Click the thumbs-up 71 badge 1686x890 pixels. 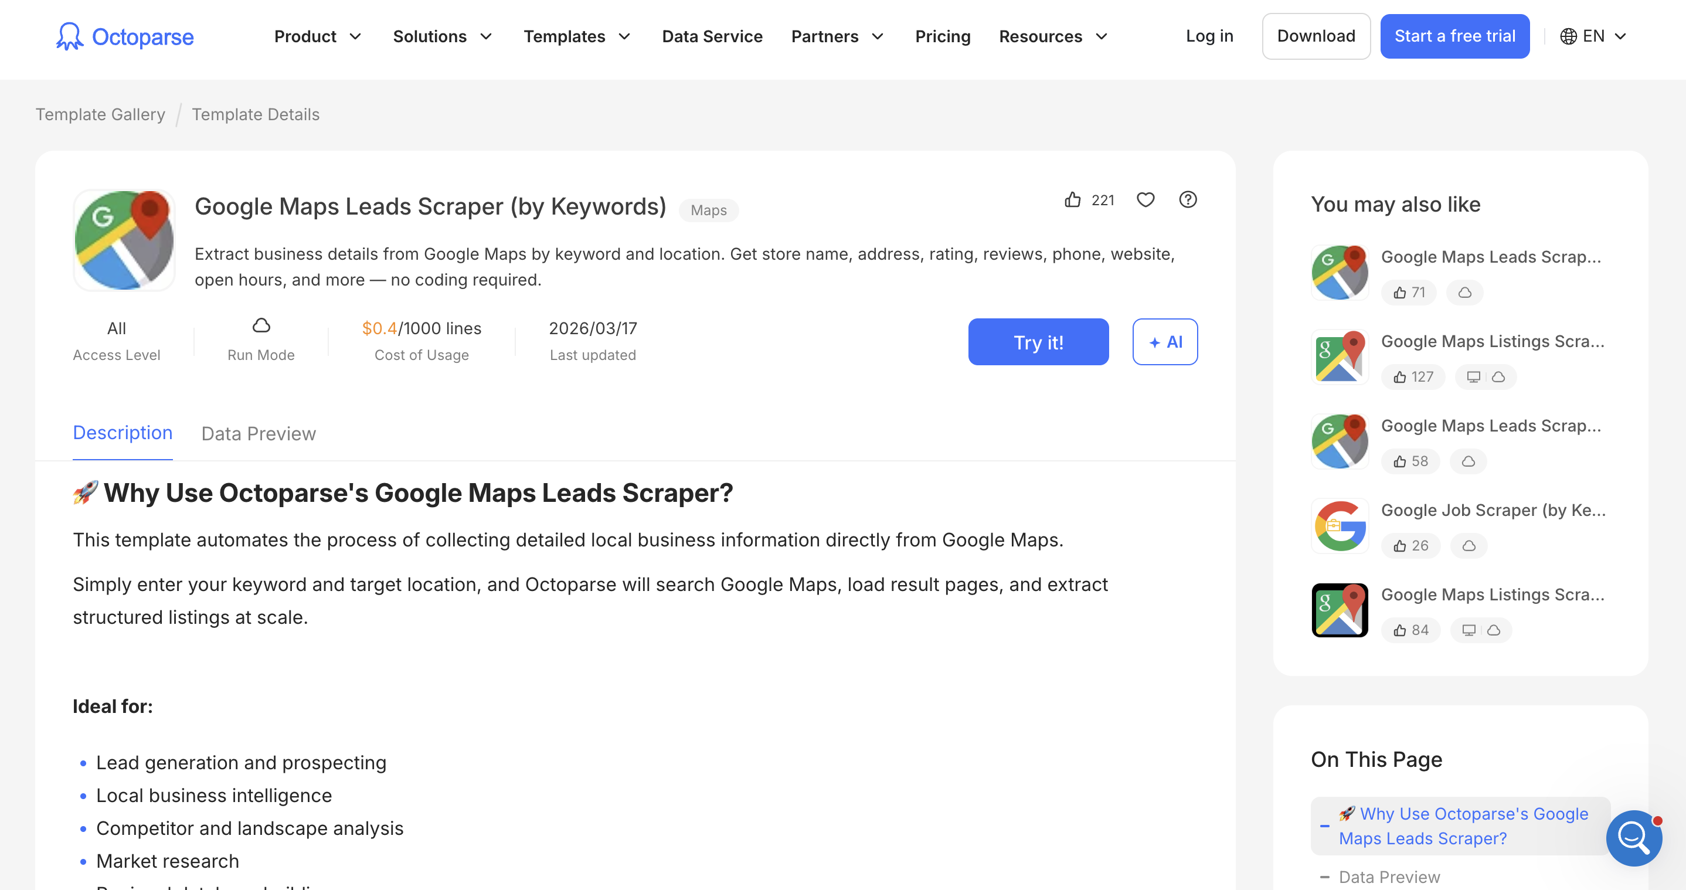(1409, 293)
